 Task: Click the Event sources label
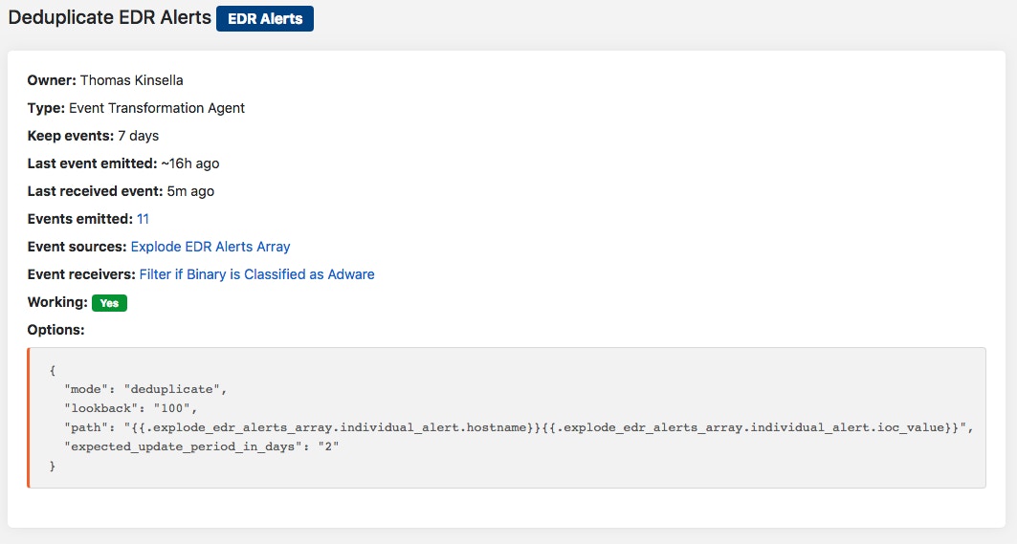[77, 247]
